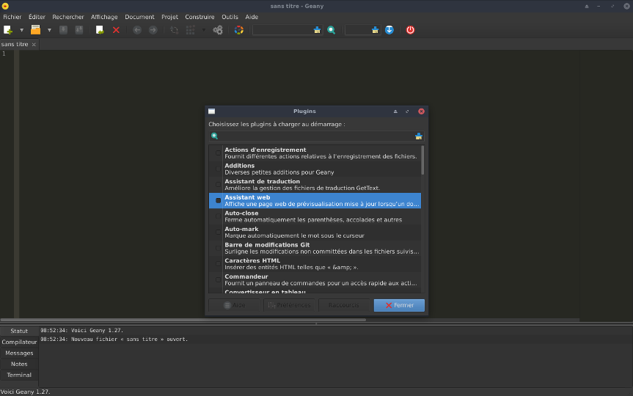This screenshot has width=633, height=396.
Task: Expand the recent files dropdown arrow
Action: pyautogui.click(x=49, y=30)
